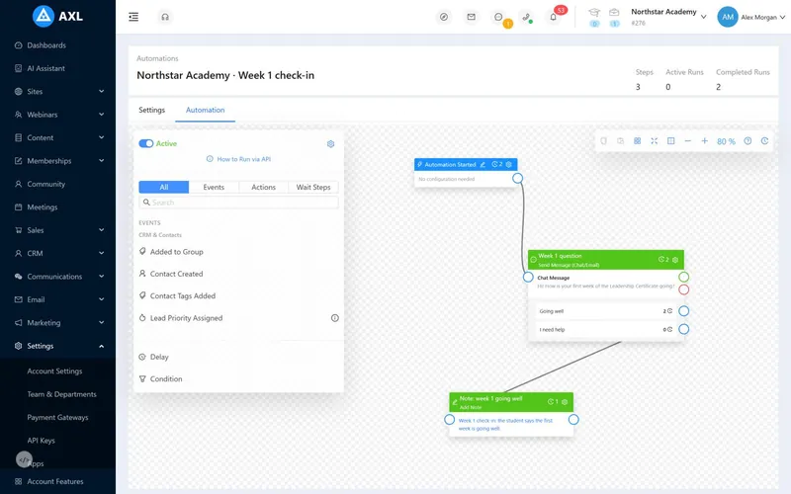
Task: Click the split layout icon in the canvas toolbar
Action: pyautogui.click(x=671, y=141)
